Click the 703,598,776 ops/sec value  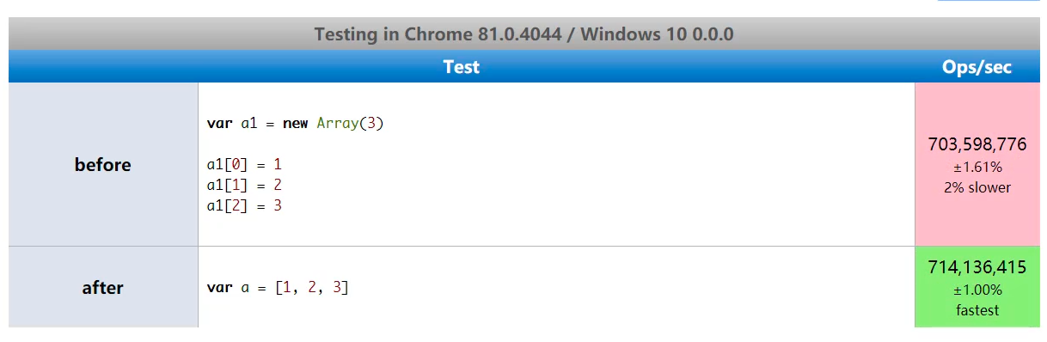(977, 144)
